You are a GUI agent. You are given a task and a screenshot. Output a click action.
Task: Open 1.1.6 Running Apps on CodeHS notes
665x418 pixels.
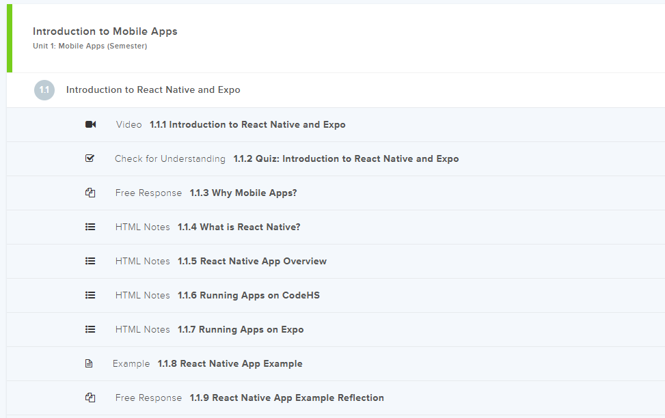249,295
